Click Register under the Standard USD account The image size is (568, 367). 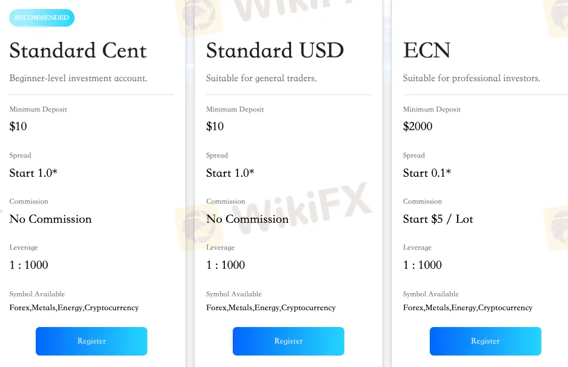coord(289,341)
